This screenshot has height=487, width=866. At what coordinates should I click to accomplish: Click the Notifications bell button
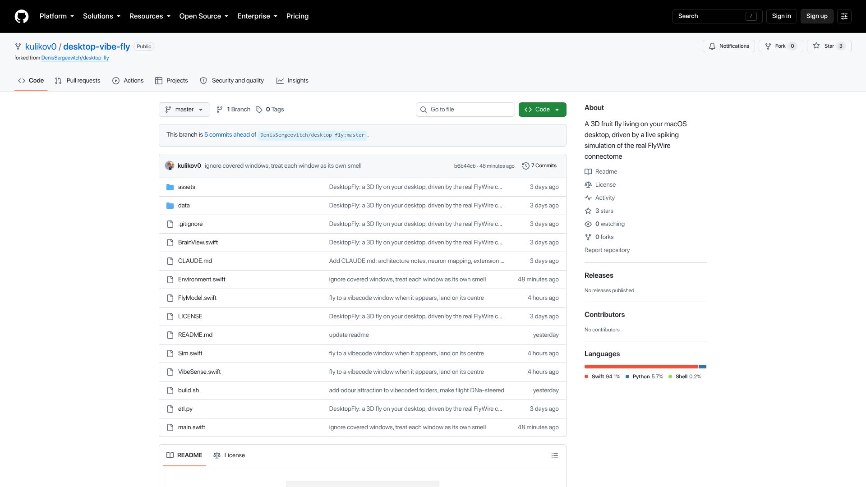(728, 46)
